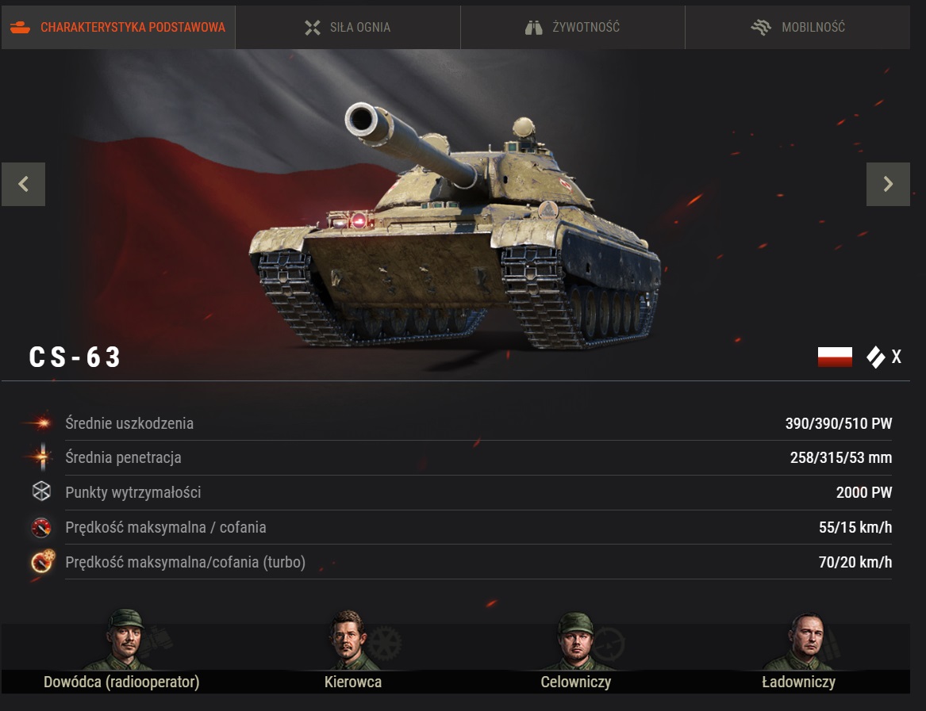This screenshot has width=926, height=711.
Task: Switch to the Żywotność tab
Action: pos(572,27)
